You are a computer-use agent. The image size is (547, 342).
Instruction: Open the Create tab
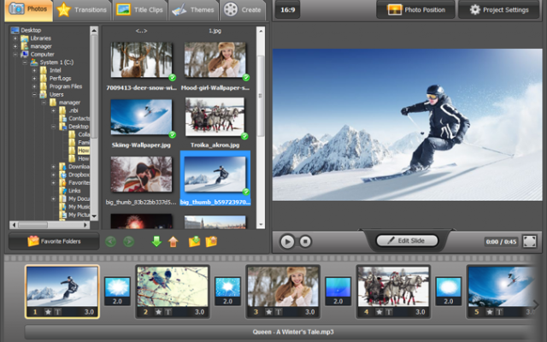[x=243, y=9]
